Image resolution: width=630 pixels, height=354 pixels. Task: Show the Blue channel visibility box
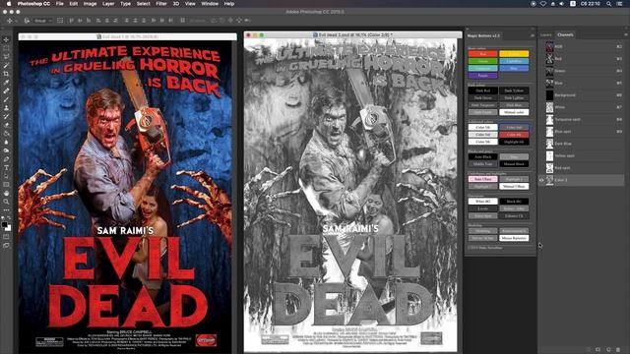click(x=541, y=83)
